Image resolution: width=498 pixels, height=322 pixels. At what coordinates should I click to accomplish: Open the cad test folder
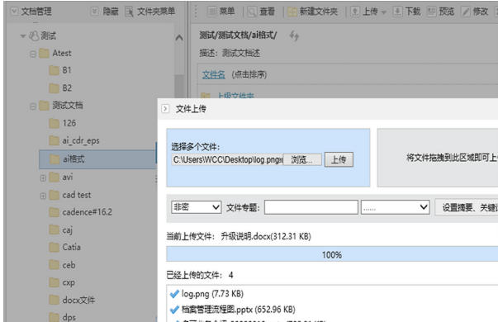pyautogui.click(x=70, y=195)
